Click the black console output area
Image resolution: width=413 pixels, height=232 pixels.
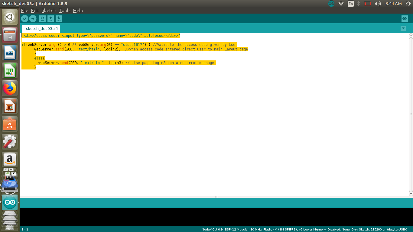tap(216, 217)
